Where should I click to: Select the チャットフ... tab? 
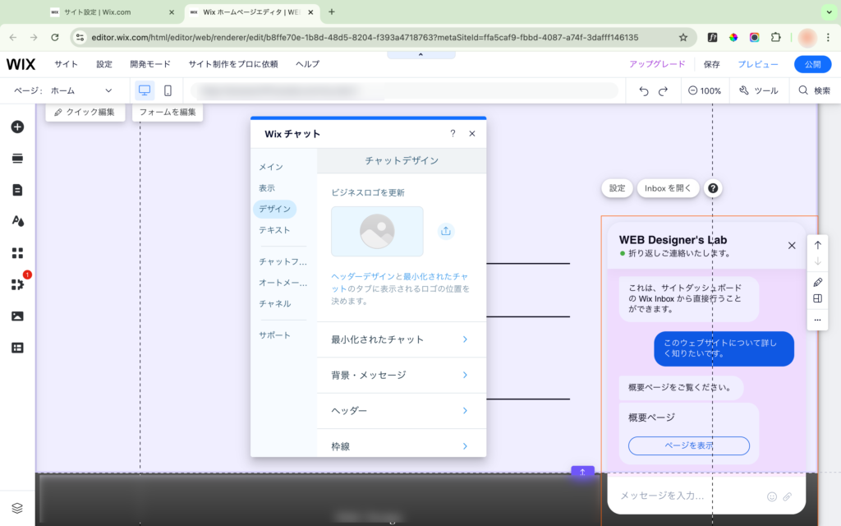pyautogui.click(x=283, y=261)
